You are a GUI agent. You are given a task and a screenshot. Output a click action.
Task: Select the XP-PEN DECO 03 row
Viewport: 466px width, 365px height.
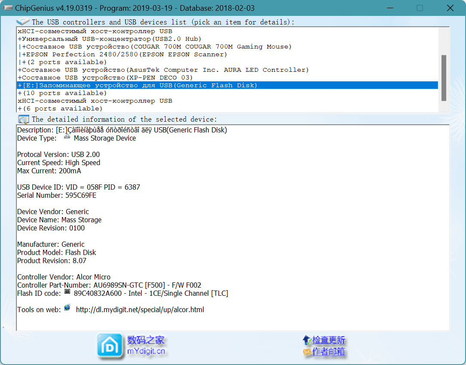(227, 77)
